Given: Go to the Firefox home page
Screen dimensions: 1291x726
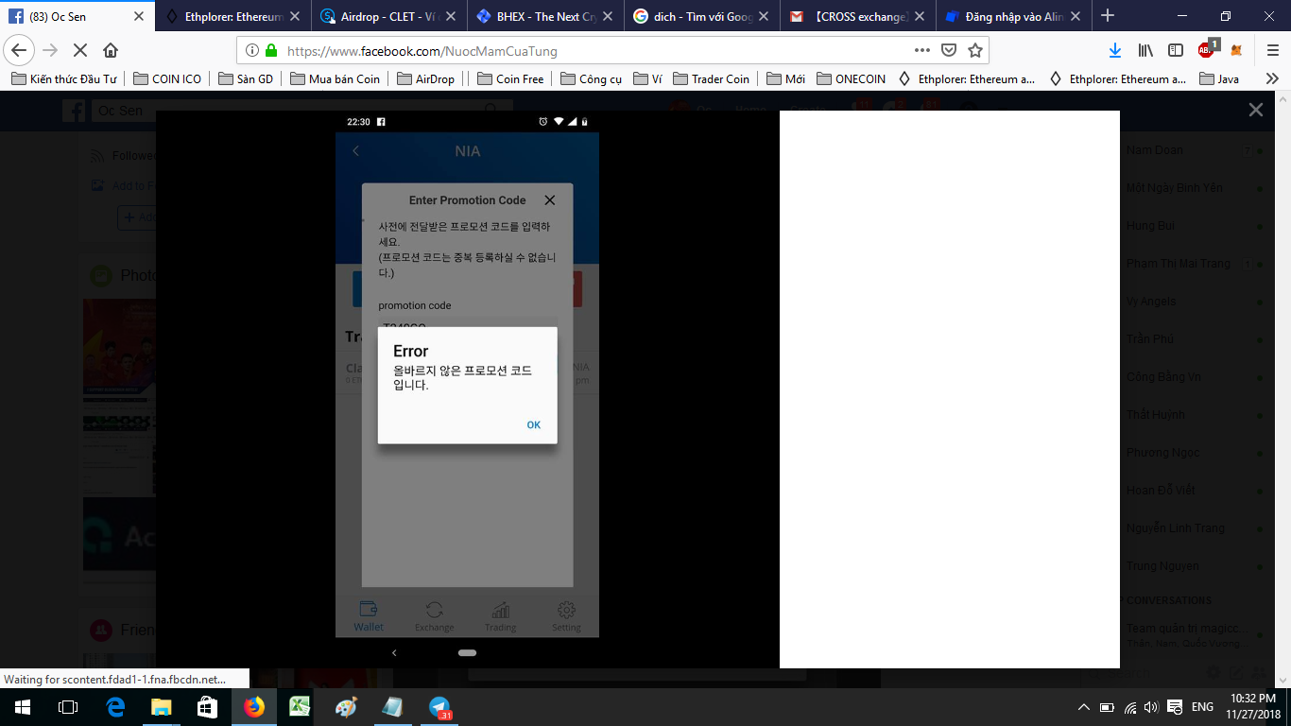Looking at the screenshot, I should click(111, 50).
